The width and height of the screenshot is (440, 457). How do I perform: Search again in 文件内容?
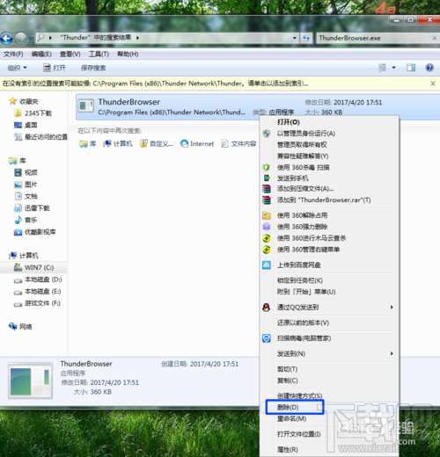(238, 143)
